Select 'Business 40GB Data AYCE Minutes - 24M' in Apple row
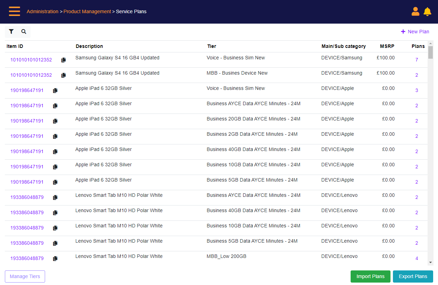 pyautogui.click(x=254, y=149)
